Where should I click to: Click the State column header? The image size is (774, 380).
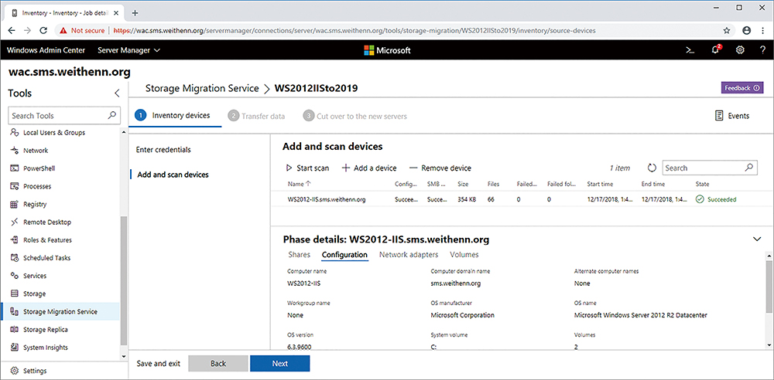click(702, 184)
